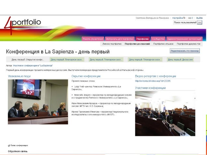Viewport: 207px width, 155px height.
Task: Click the Ирина Гургеновна Игнатова text line
Action: [x=100, y=113]
